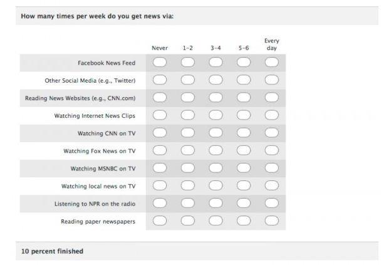Pick Every day for Reading paper newspapers
Image resolution: width=384 pixels, height=265 pixels.
272,221
